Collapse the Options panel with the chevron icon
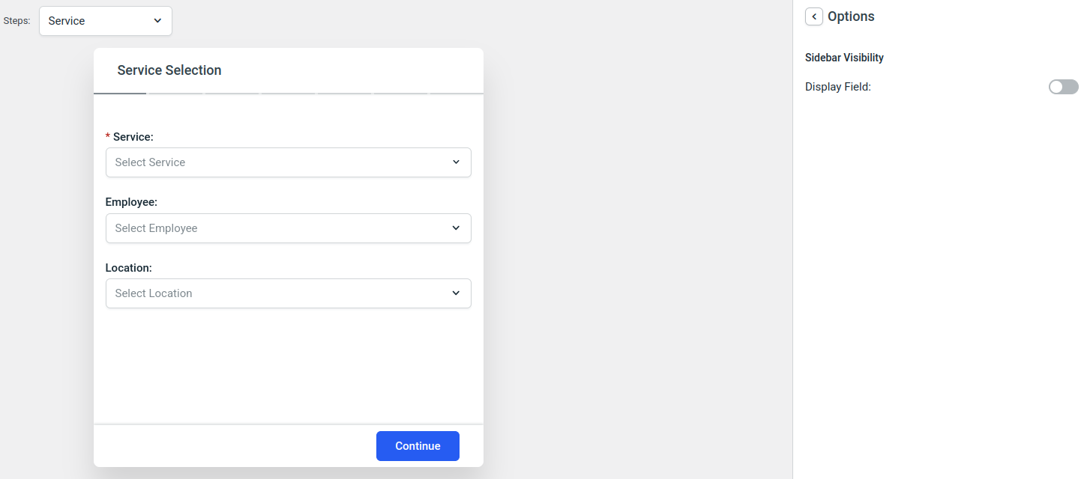The width and height of the screenshot is (1087, 479). click(x=814, y=16)
